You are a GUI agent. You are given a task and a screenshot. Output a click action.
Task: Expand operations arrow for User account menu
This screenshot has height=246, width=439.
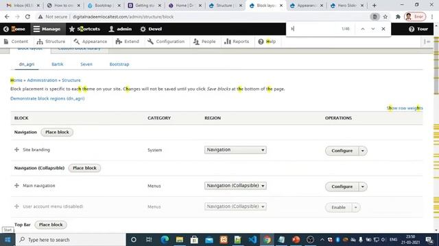(x=356, y=207)
